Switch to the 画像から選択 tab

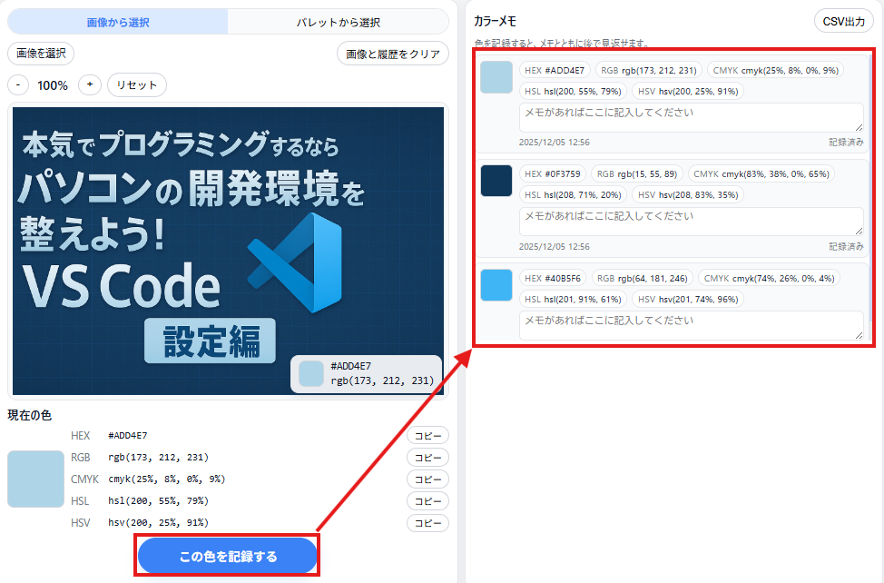118,22
